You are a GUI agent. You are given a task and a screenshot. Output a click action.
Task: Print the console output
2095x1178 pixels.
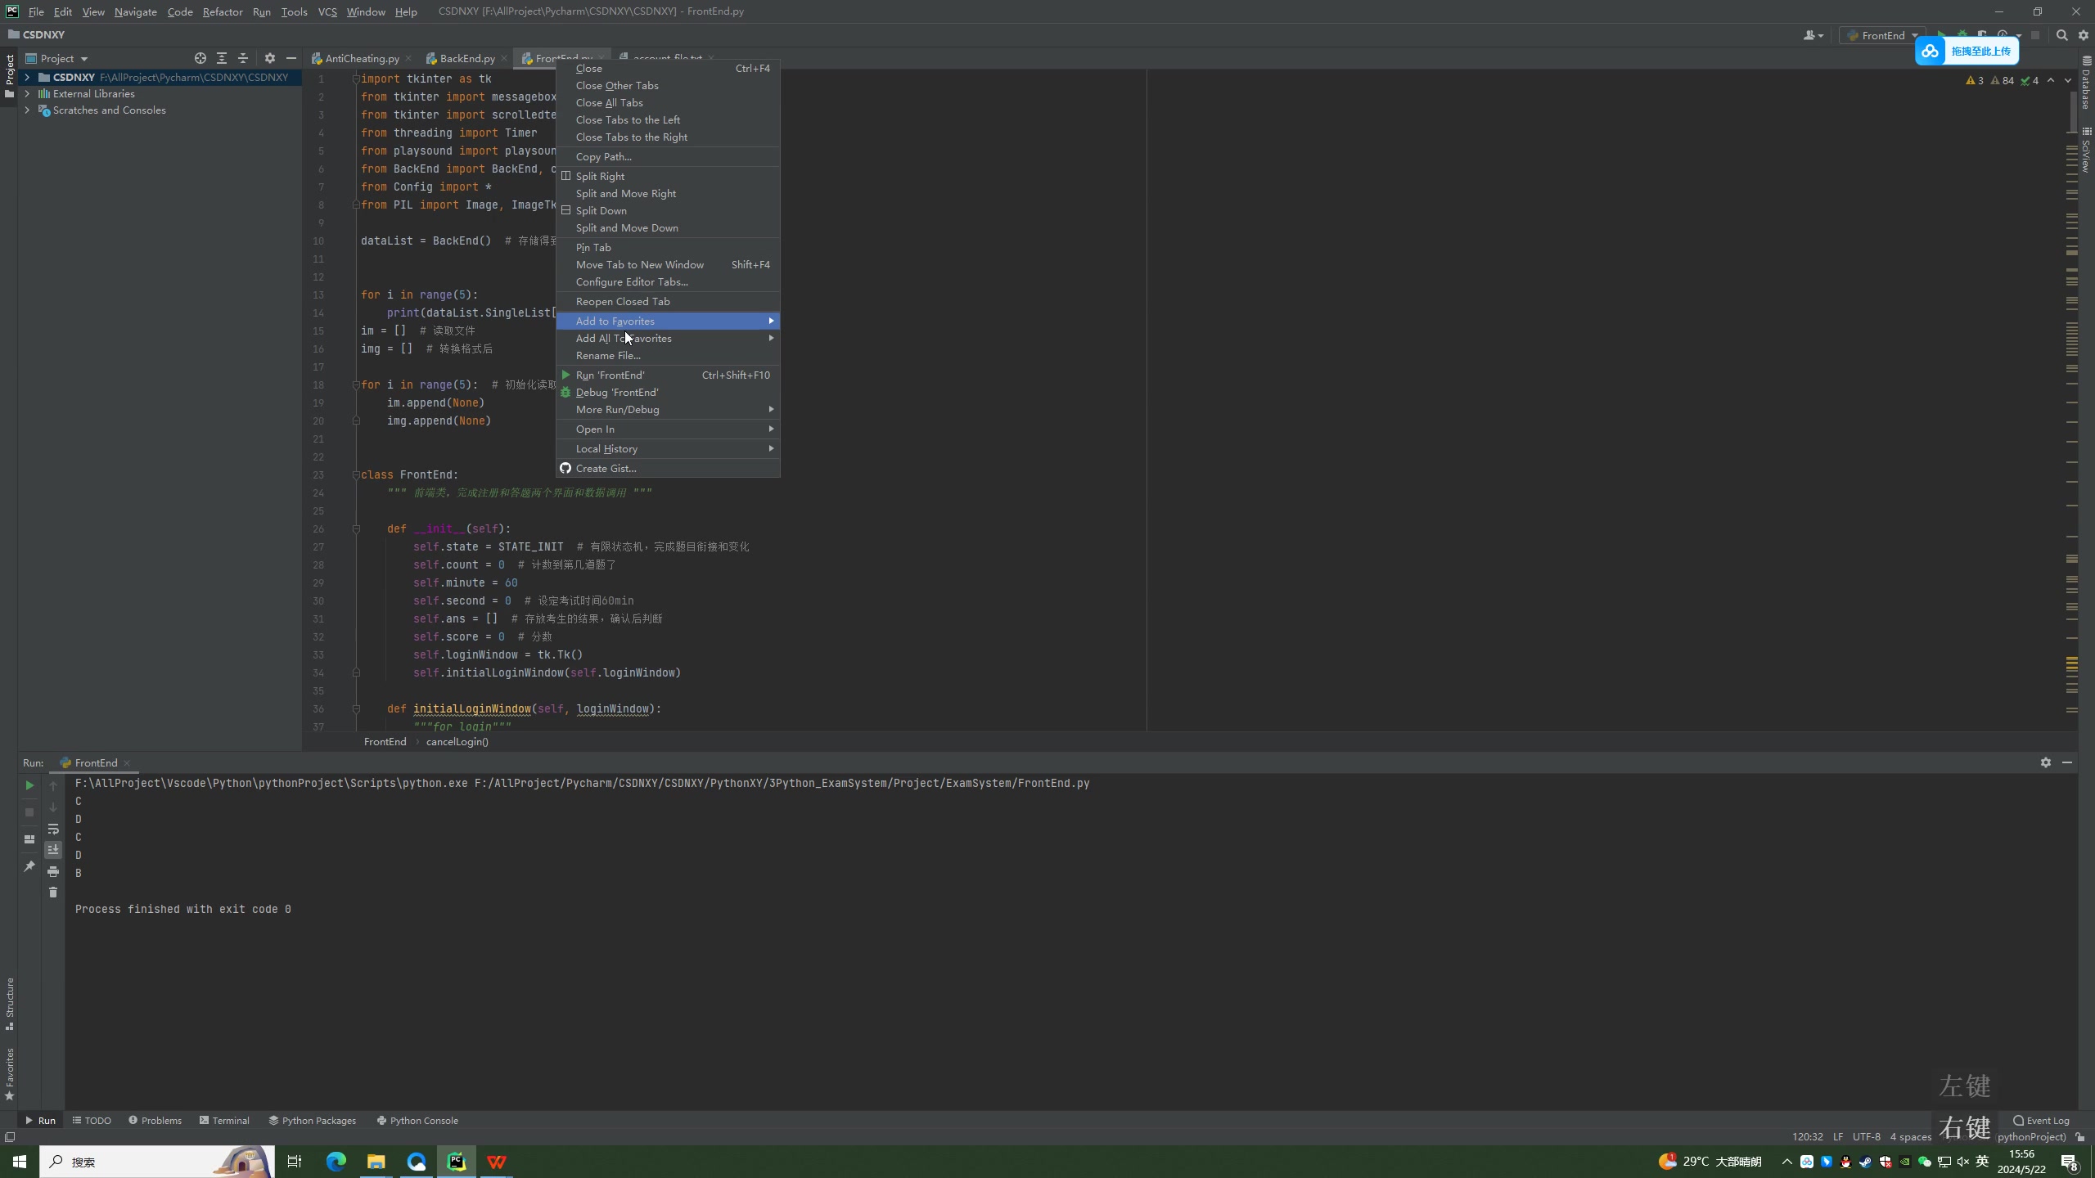tap(53, 871)
